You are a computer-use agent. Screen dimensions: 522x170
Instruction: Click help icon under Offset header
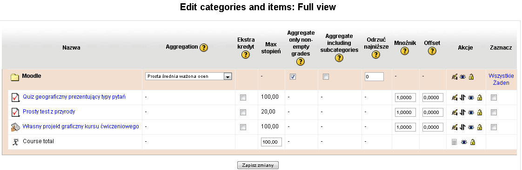pyautogui.click(x=432, y=51)
